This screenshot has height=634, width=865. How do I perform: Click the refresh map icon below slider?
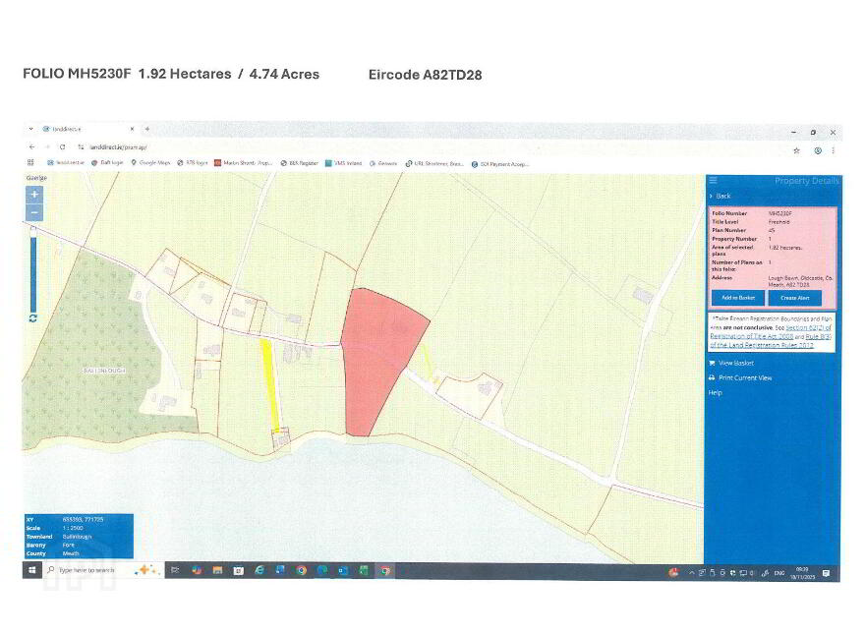click(33, 318)
